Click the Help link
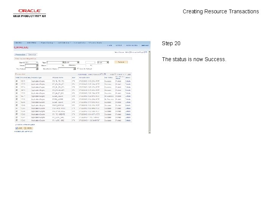 [x=127, y=52]
